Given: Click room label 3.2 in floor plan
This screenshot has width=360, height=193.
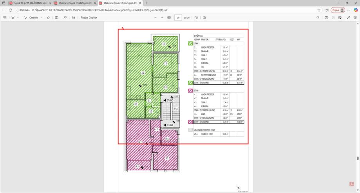Looking at the screenshot, I should click(x=143, y=73).
